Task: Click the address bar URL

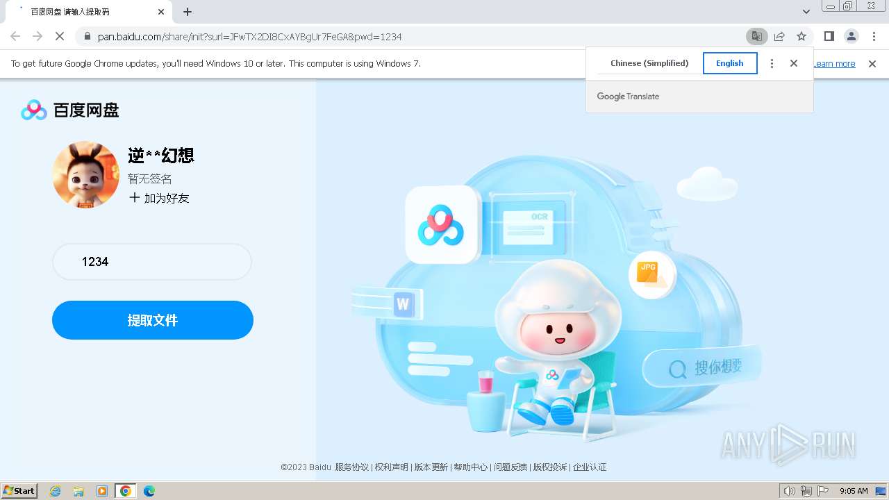Action: pyautogui.click(x=250, y=37)
